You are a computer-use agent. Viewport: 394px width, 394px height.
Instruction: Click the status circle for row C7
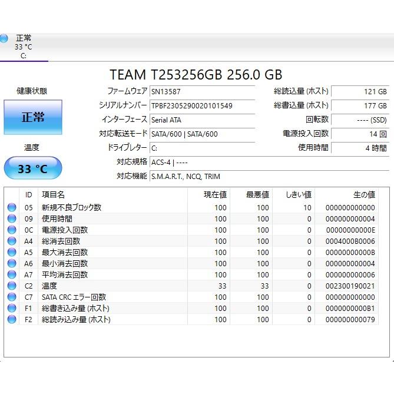click(12, 297)
